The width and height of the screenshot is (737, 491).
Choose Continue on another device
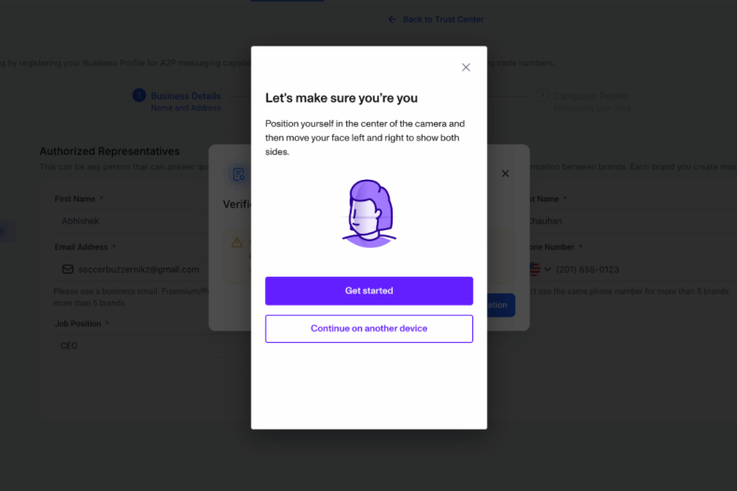click(x=369, y=329)
